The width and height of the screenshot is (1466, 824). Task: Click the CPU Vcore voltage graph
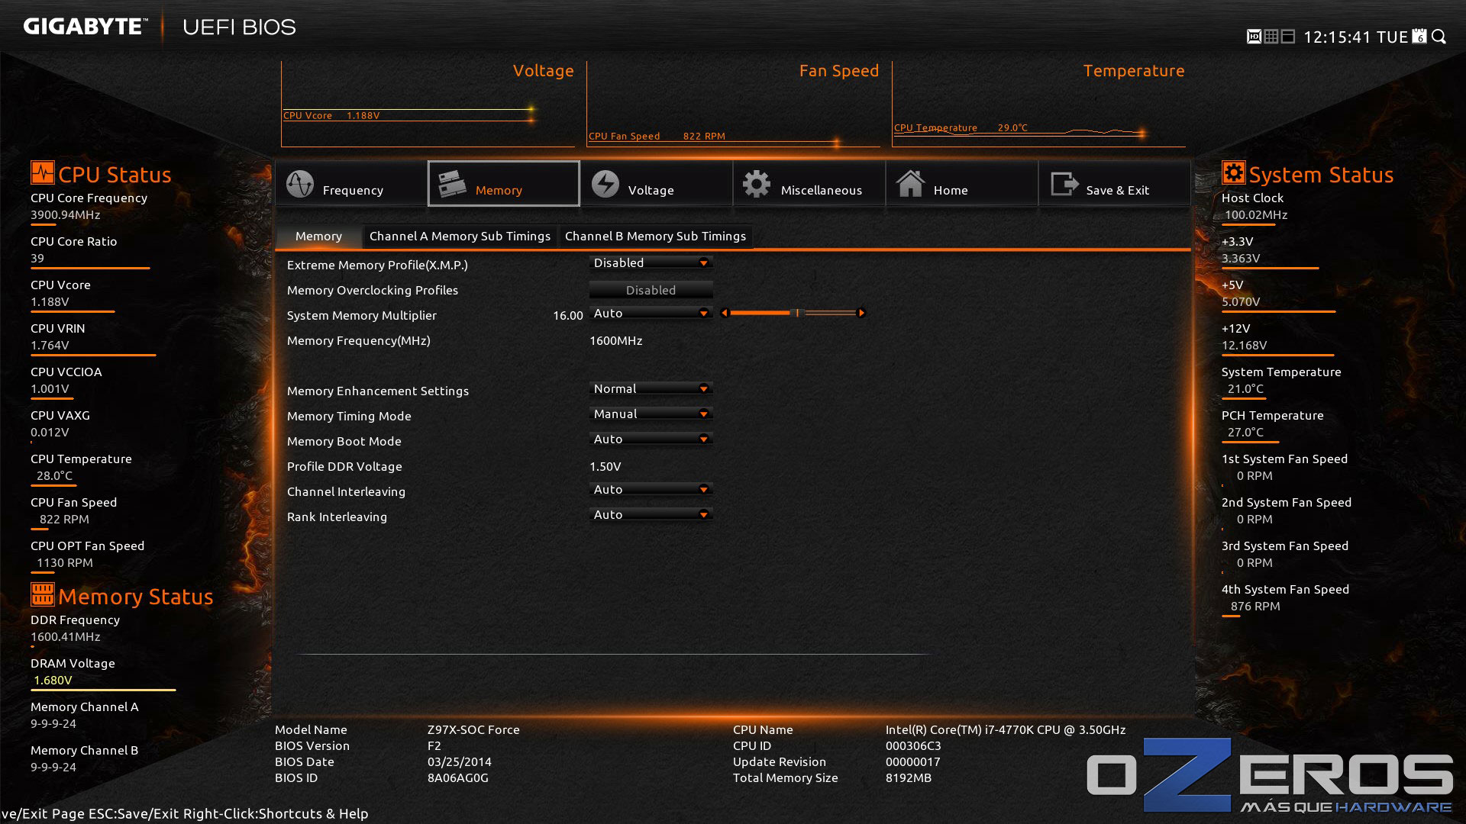coord(428,104)
